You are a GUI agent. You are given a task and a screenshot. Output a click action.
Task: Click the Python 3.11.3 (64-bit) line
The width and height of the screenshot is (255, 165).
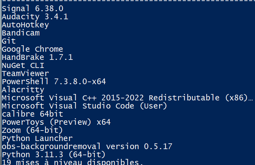[x=54, y=155]
